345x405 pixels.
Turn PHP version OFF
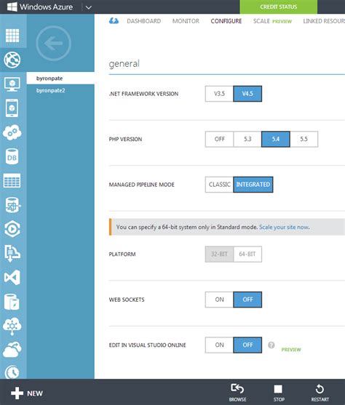[x=219, y=139]
